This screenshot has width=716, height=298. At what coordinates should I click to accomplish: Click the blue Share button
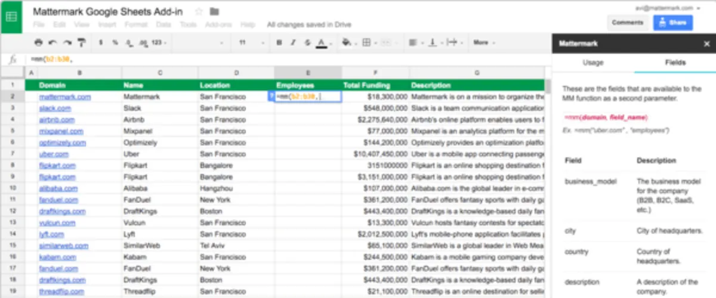pos(673,23)
